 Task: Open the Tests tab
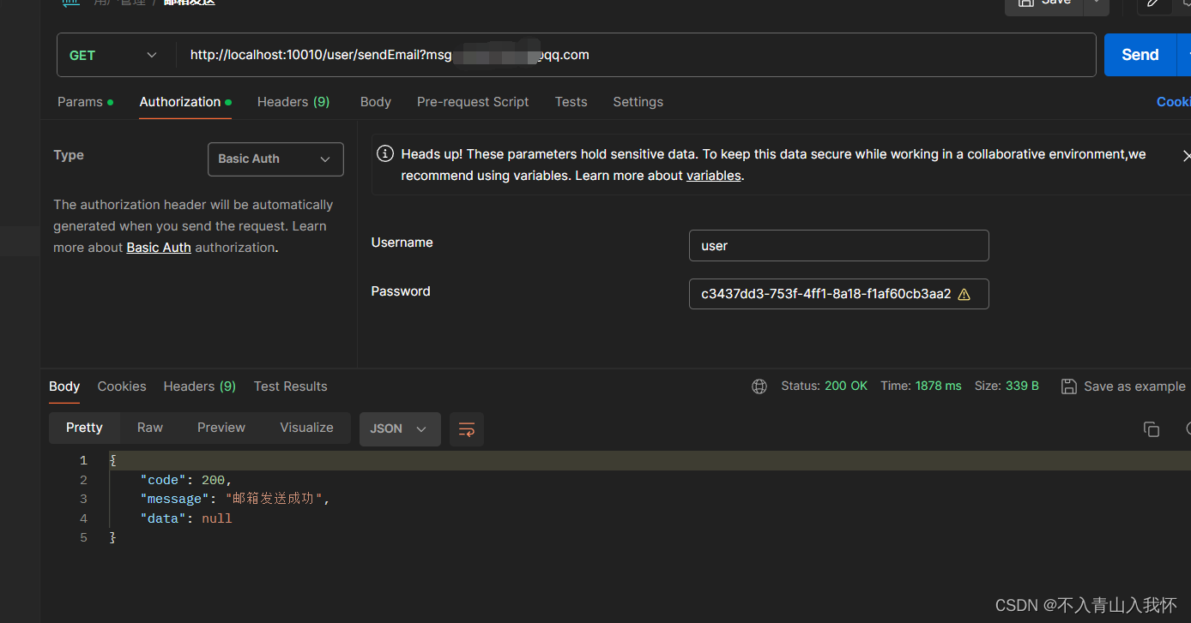coord(571,102)
